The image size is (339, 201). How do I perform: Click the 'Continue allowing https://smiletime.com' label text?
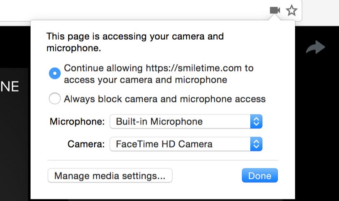click(x=159, y=68)
